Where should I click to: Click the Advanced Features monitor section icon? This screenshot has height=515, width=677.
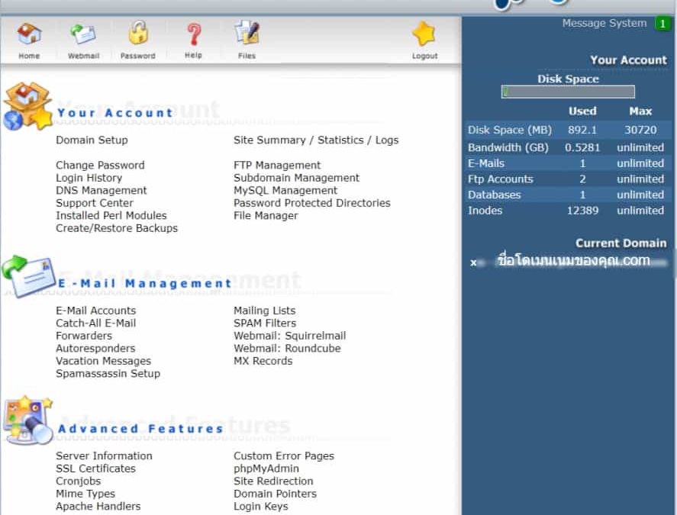[27, 420]
